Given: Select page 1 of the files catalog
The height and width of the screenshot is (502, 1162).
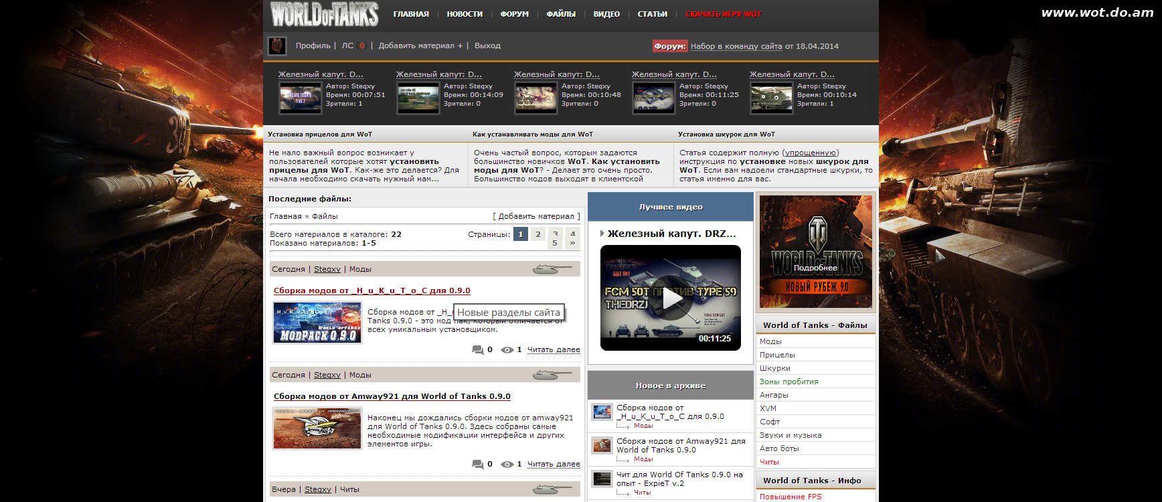Looking at the screenshot, I should click(521, 234).
